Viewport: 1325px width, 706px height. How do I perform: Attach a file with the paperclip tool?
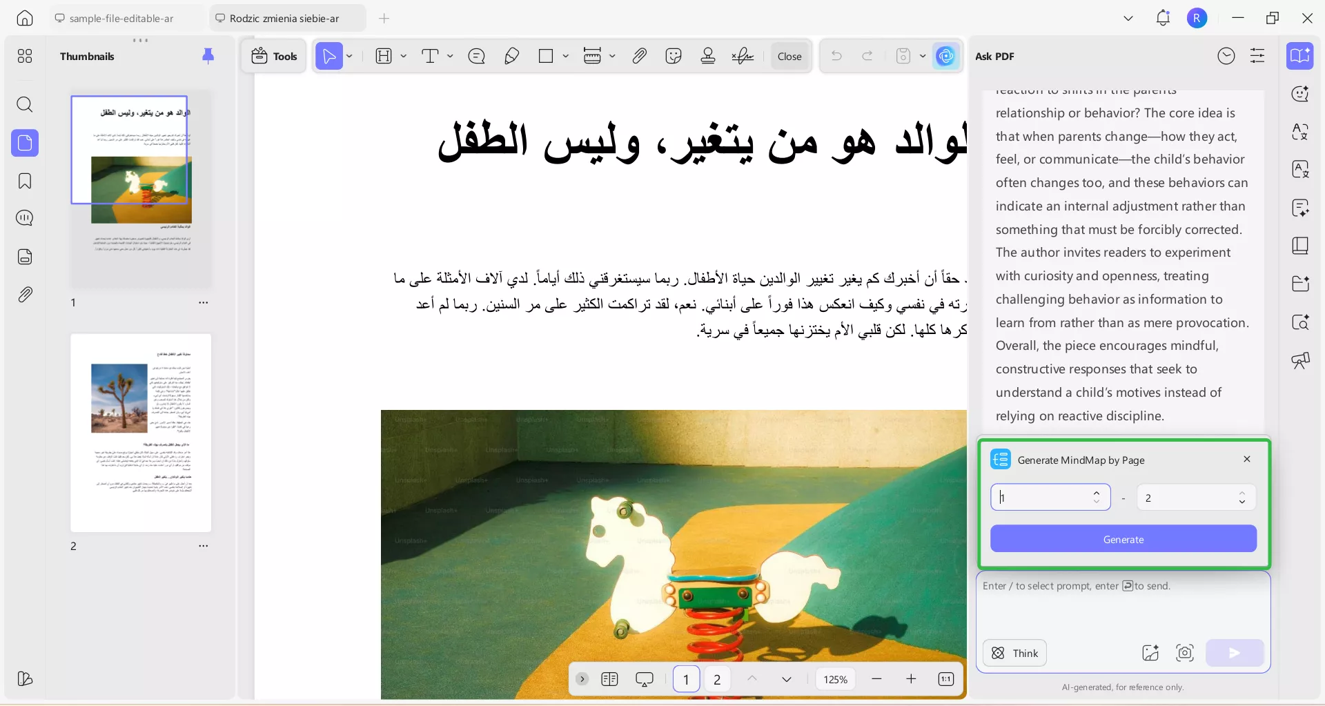(640, 56)
